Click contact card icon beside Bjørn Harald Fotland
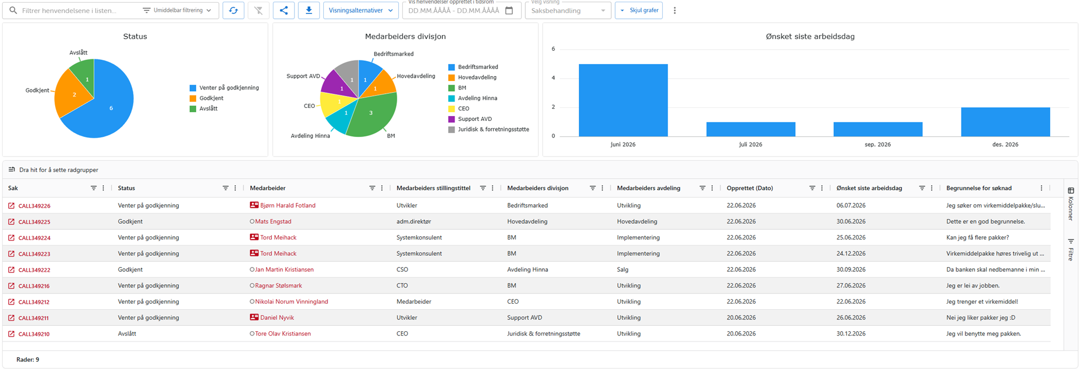Viewport: 1081px width, 369px height. 254,205
